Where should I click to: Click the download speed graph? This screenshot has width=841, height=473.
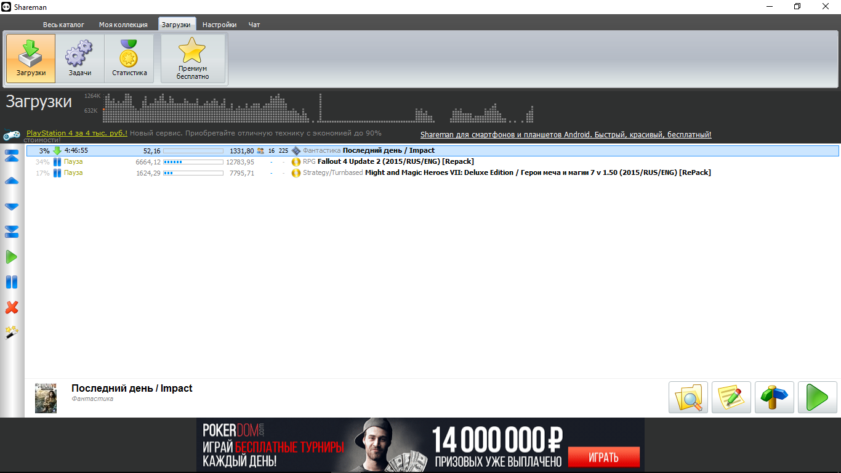click(318, 108)
